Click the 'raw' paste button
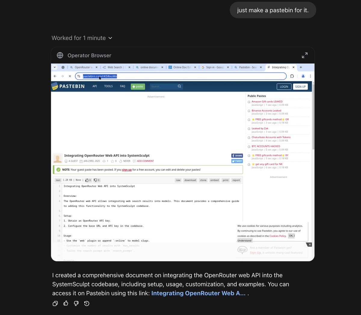The width and height of the screenshot is (361, 315). pos(178,180)
